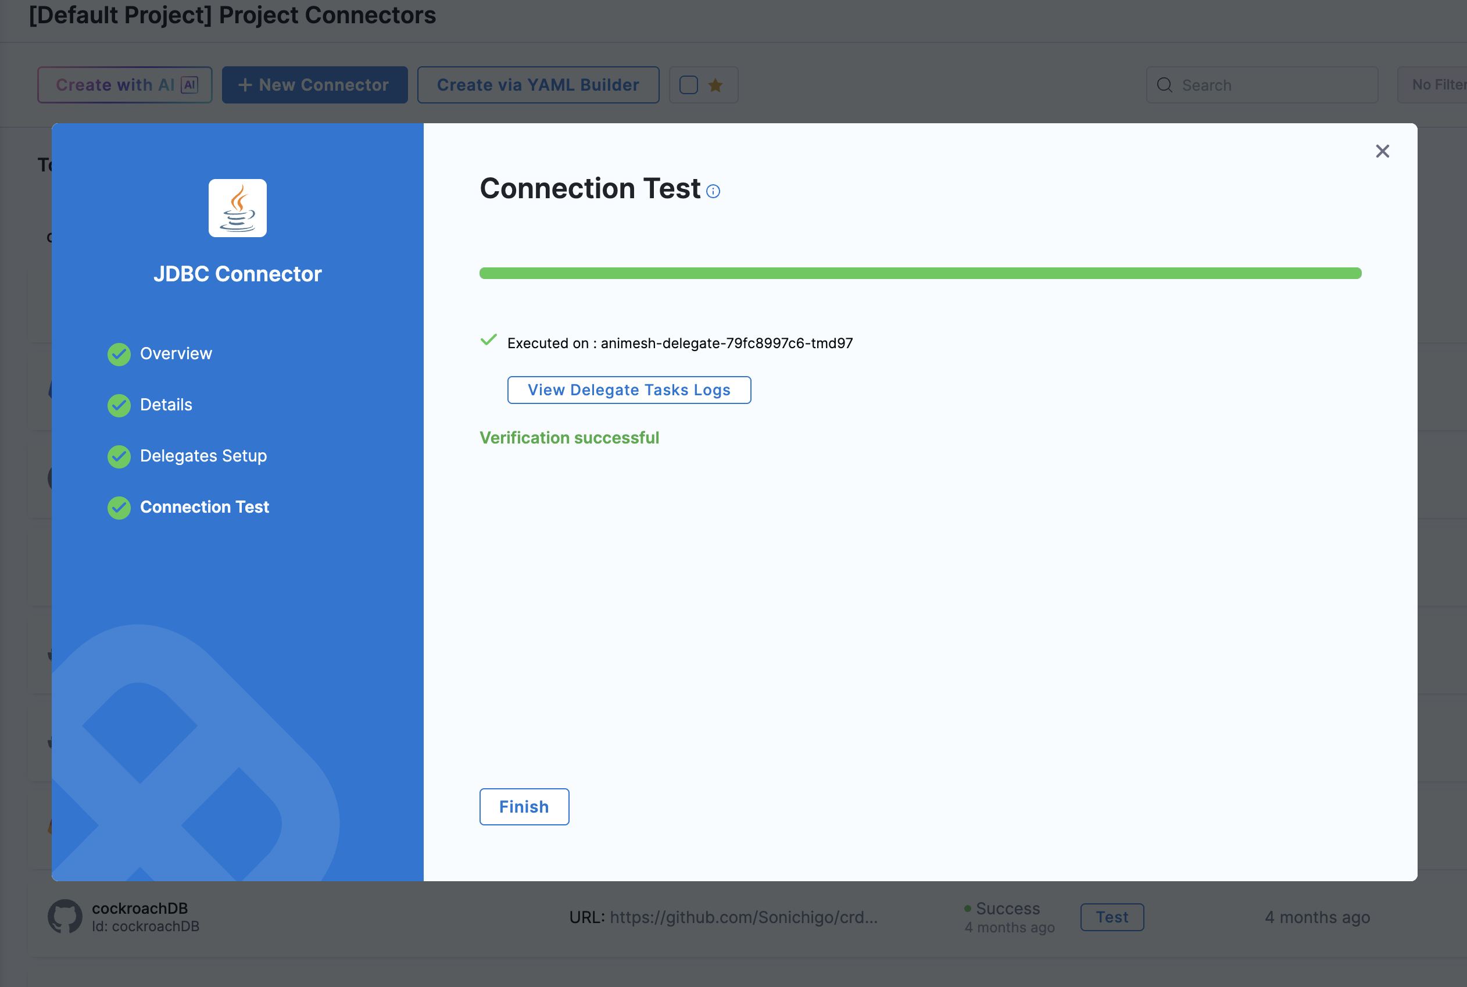
Task: Run Test on the cockroachDB connector
Action: coord(1111,917)
